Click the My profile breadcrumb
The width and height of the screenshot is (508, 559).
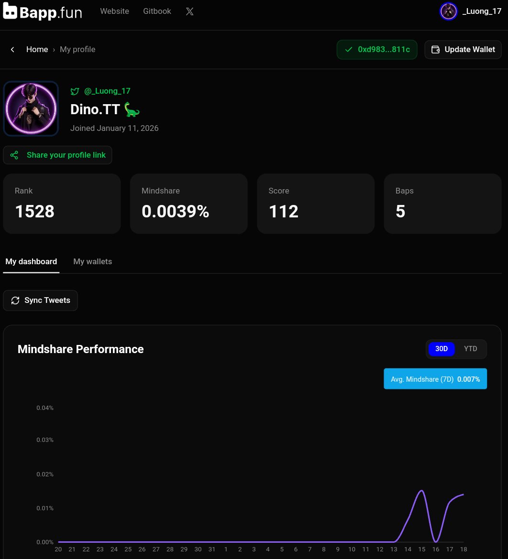point(77,50)
